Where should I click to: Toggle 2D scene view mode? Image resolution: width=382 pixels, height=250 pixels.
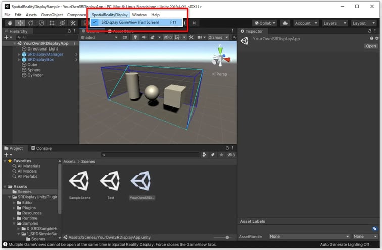click(125, 37)
